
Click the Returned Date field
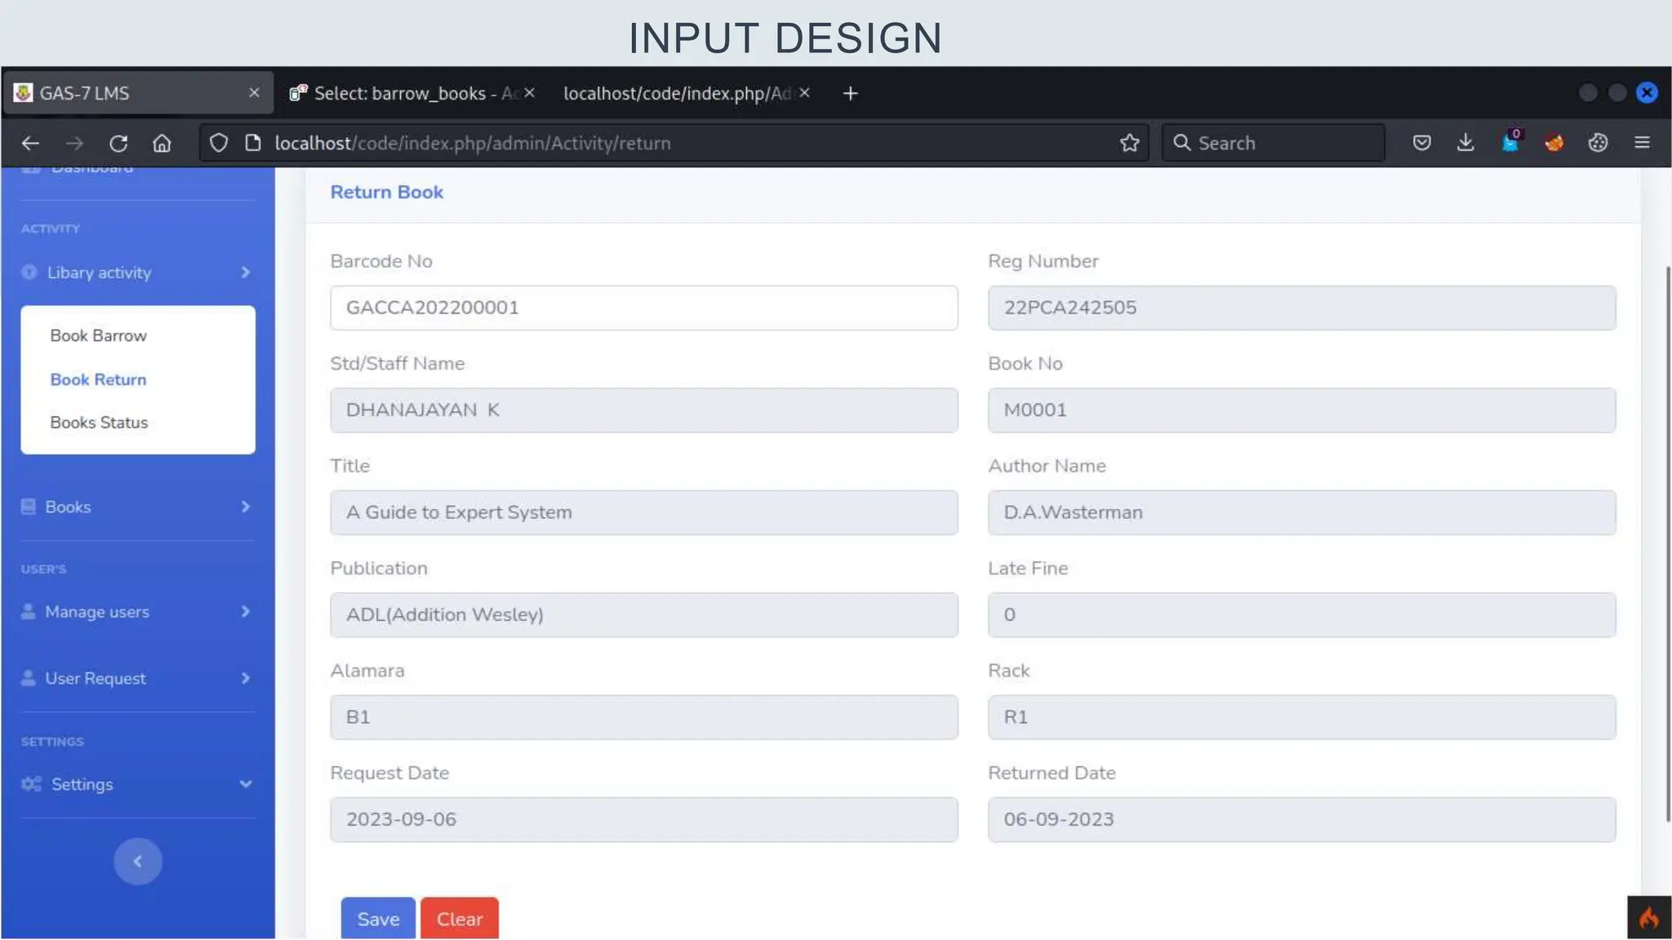pos(1302,819)
